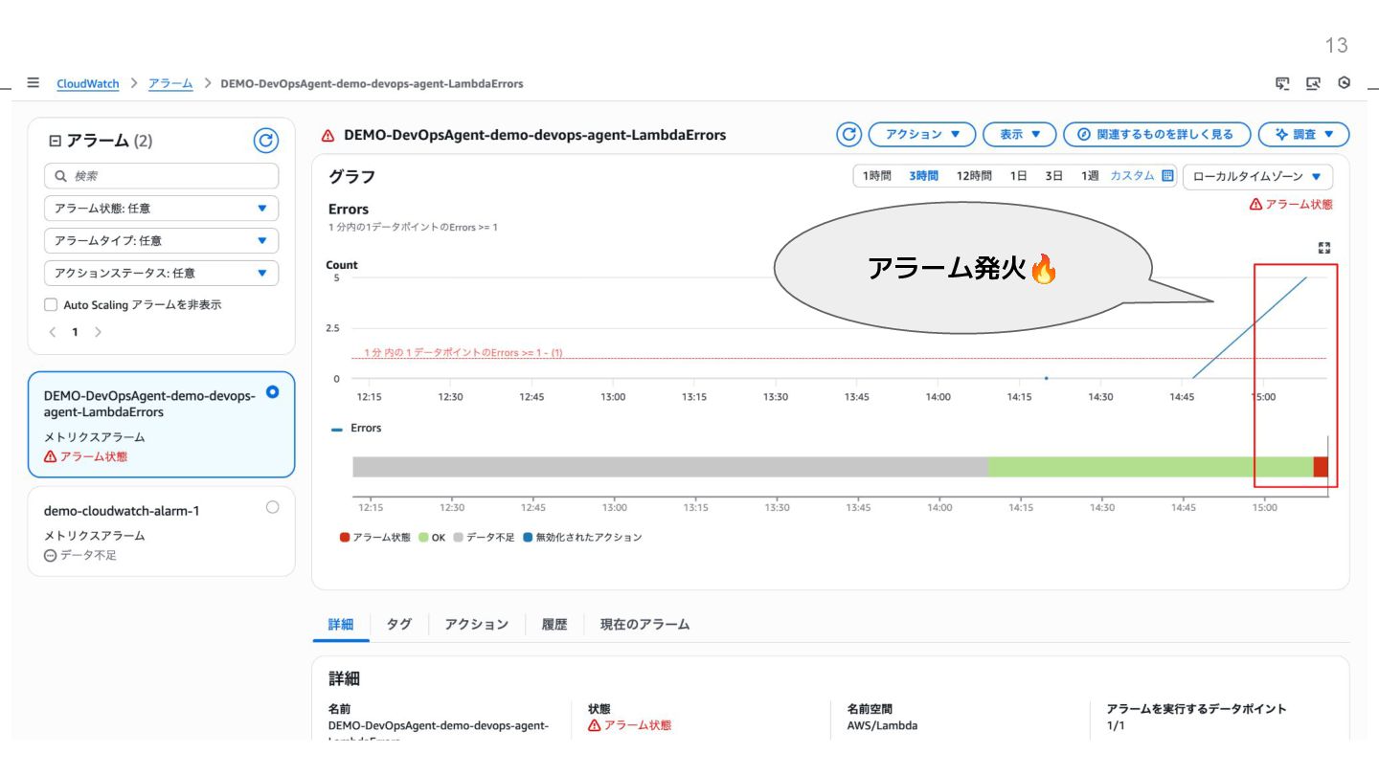Screen dimensions: 1379x775
Task: Click the search magnifier icon
Action: tap(61, 176)
